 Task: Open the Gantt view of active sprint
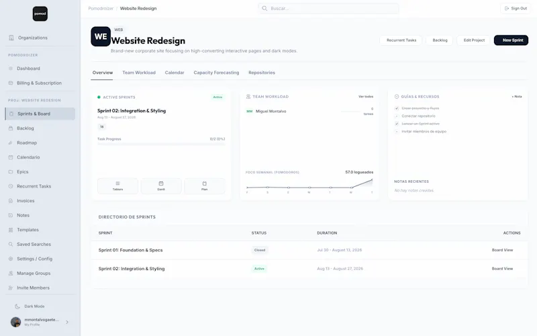161,186
